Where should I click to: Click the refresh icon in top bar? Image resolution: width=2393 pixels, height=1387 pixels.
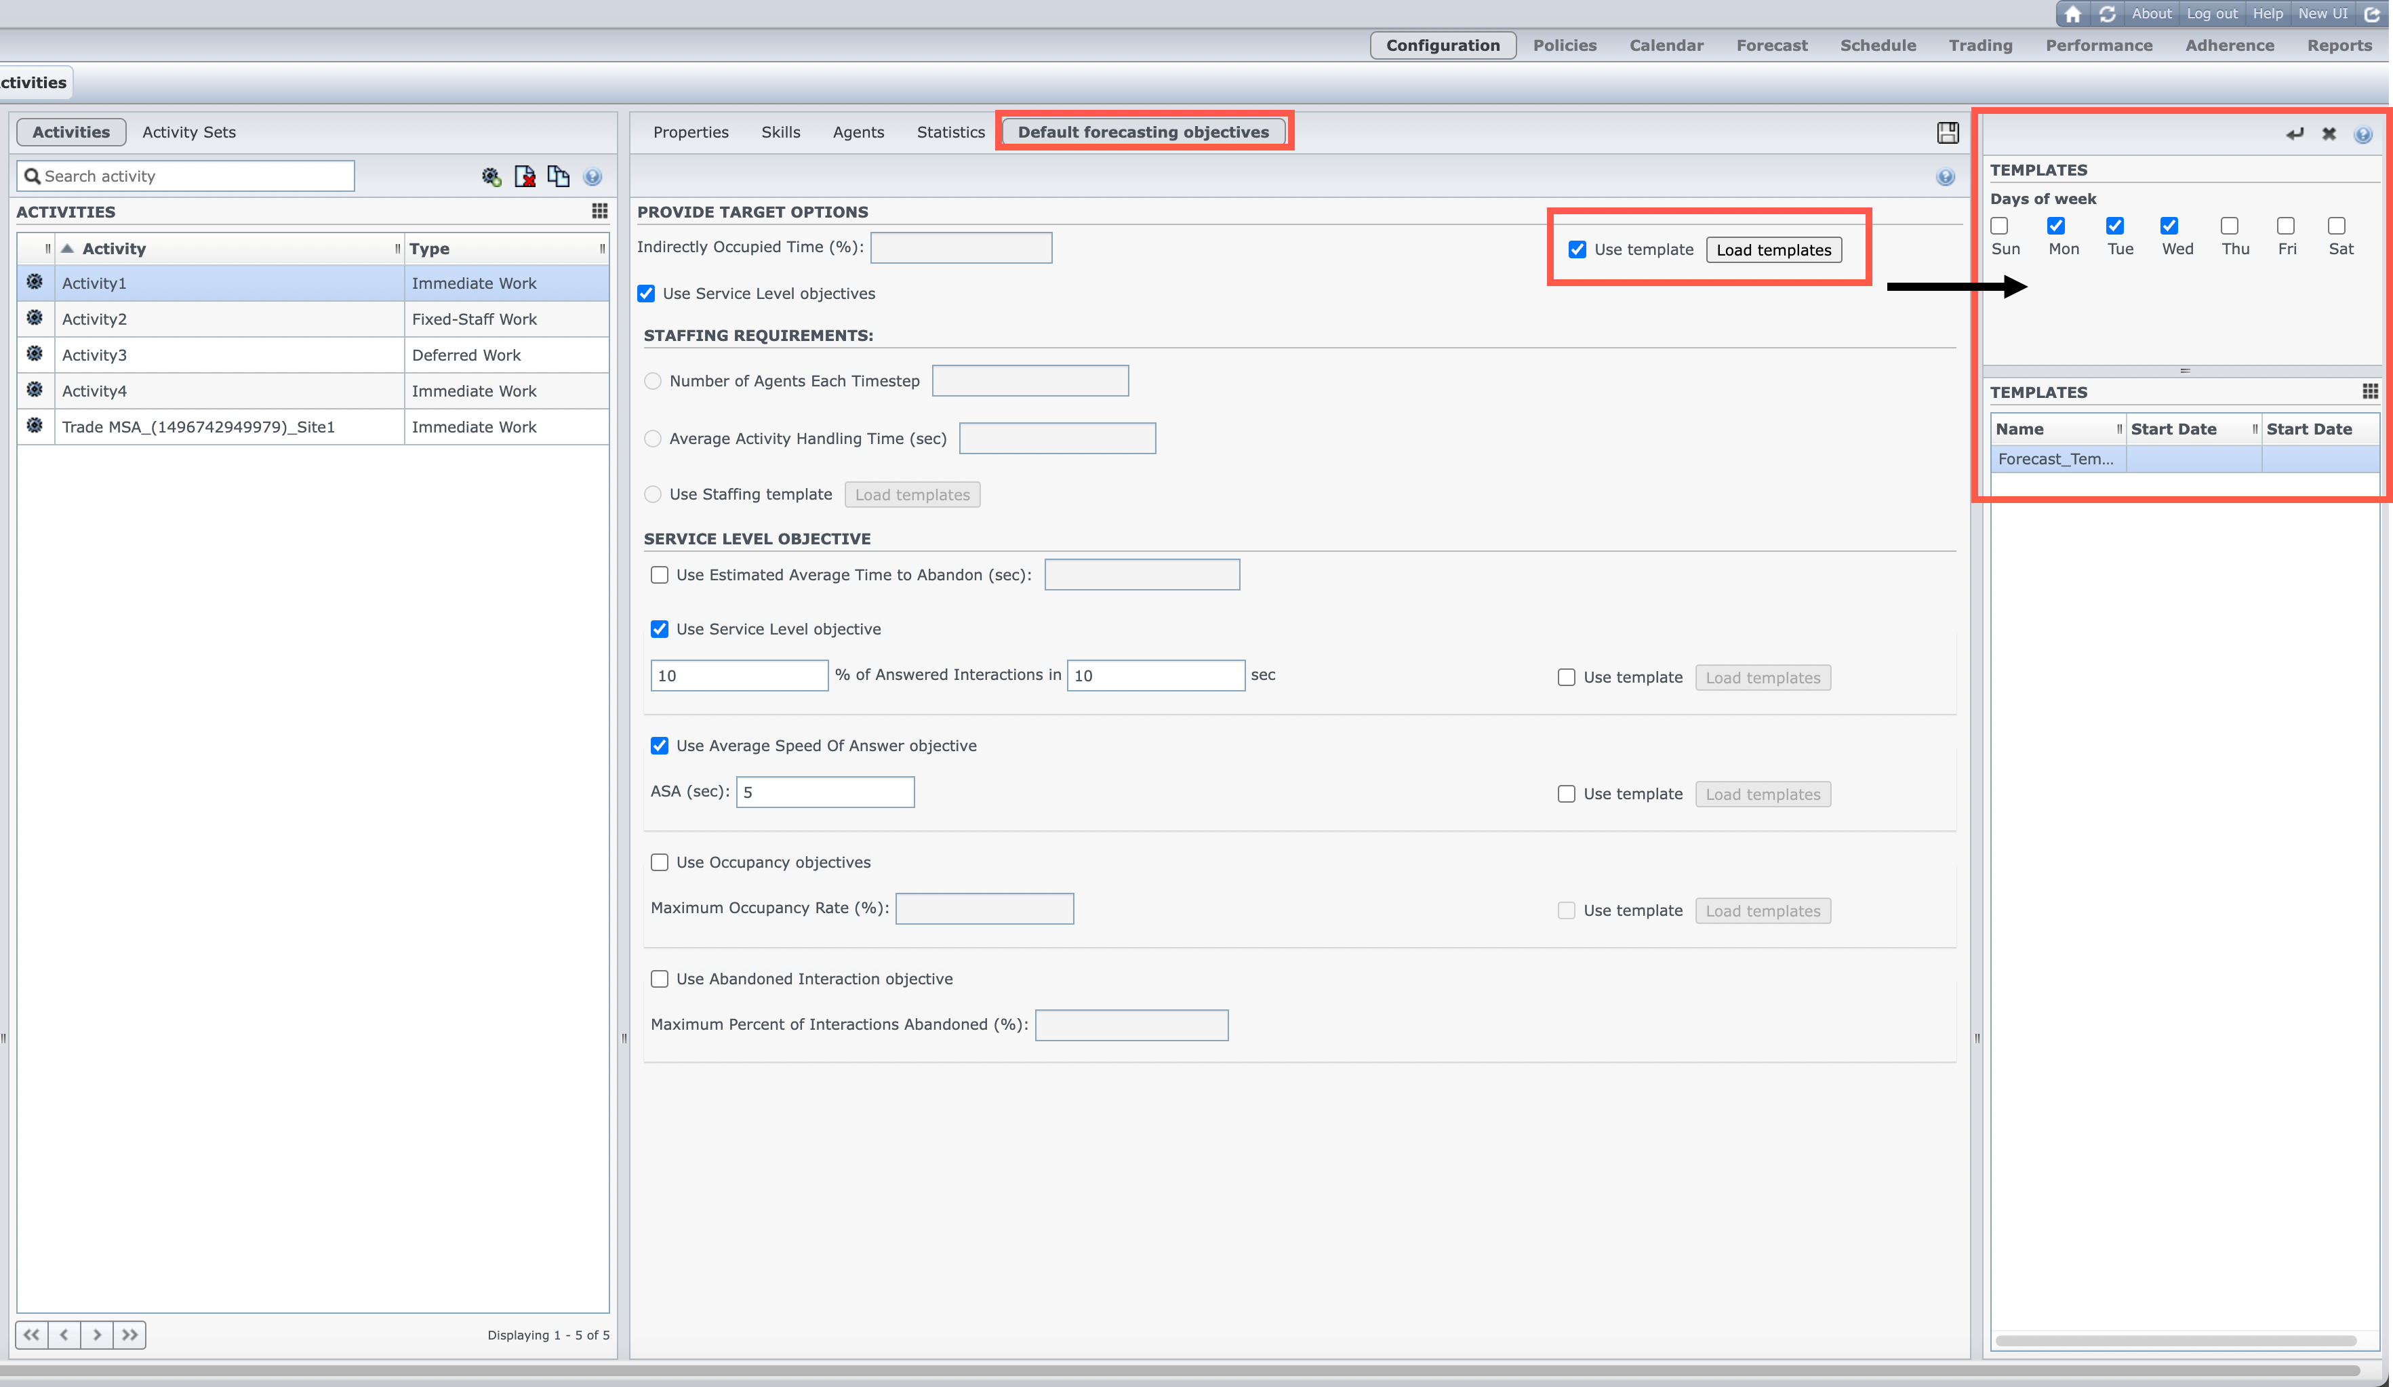pyautogui.click(x=2107, y=14)
